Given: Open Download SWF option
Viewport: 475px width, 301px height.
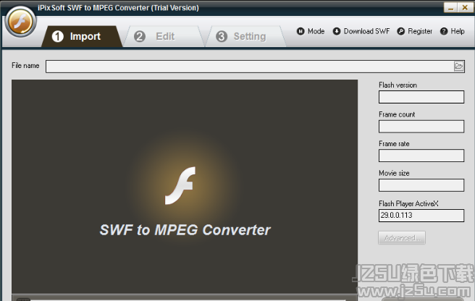Looking at the screenshot, I should click(x=366, y=31).
